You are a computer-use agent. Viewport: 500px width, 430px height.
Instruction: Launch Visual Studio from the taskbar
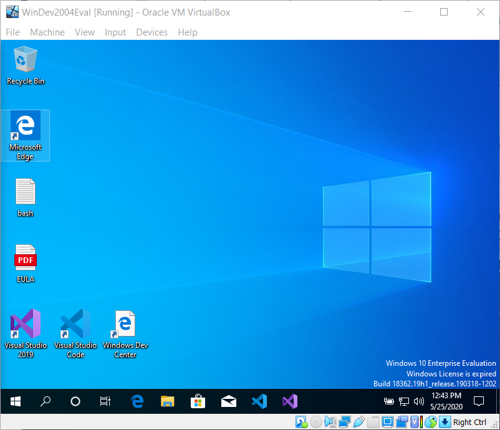pos(289,401)
